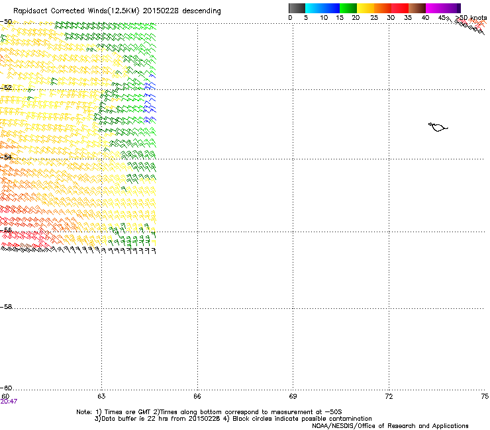Click the purple '20:47' timestamp
Screen dimensions: 490x430
click(9, 402)
